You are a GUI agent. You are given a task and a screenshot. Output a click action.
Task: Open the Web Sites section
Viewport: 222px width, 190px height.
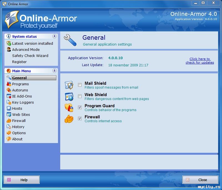21,114
